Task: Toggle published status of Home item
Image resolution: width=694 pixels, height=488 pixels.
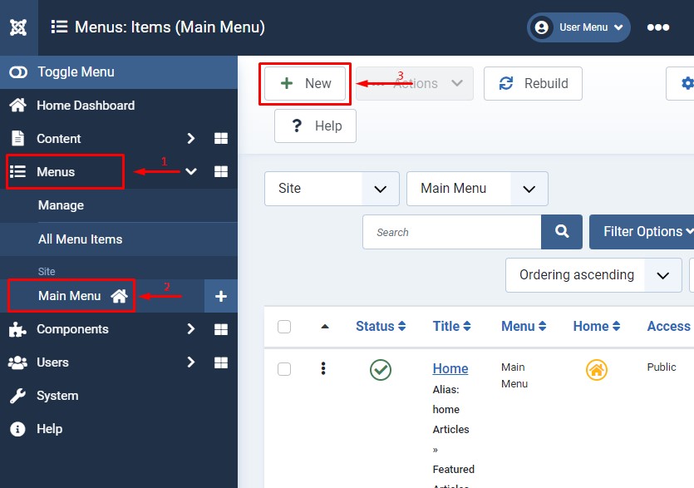Action: [x=381, y=370]
